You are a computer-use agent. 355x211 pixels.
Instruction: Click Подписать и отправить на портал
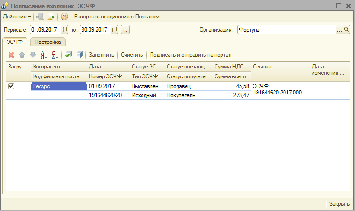point(190,55)
